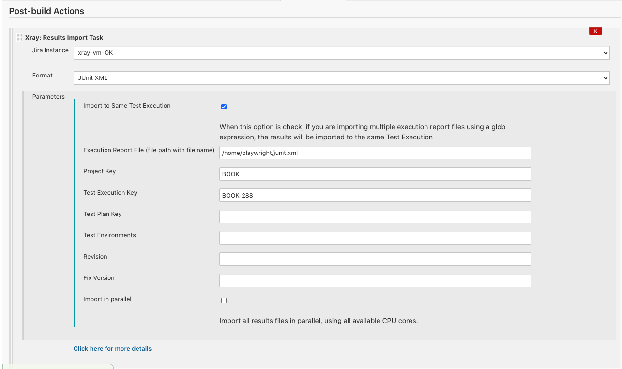Open the 'Click here for more details' link

tap(112, 348)
